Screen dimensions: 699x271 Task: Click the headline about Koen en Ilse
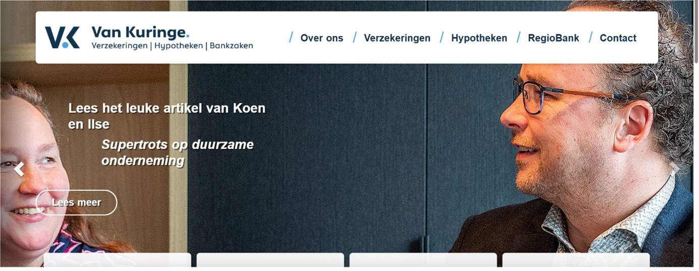pos(167,116)
